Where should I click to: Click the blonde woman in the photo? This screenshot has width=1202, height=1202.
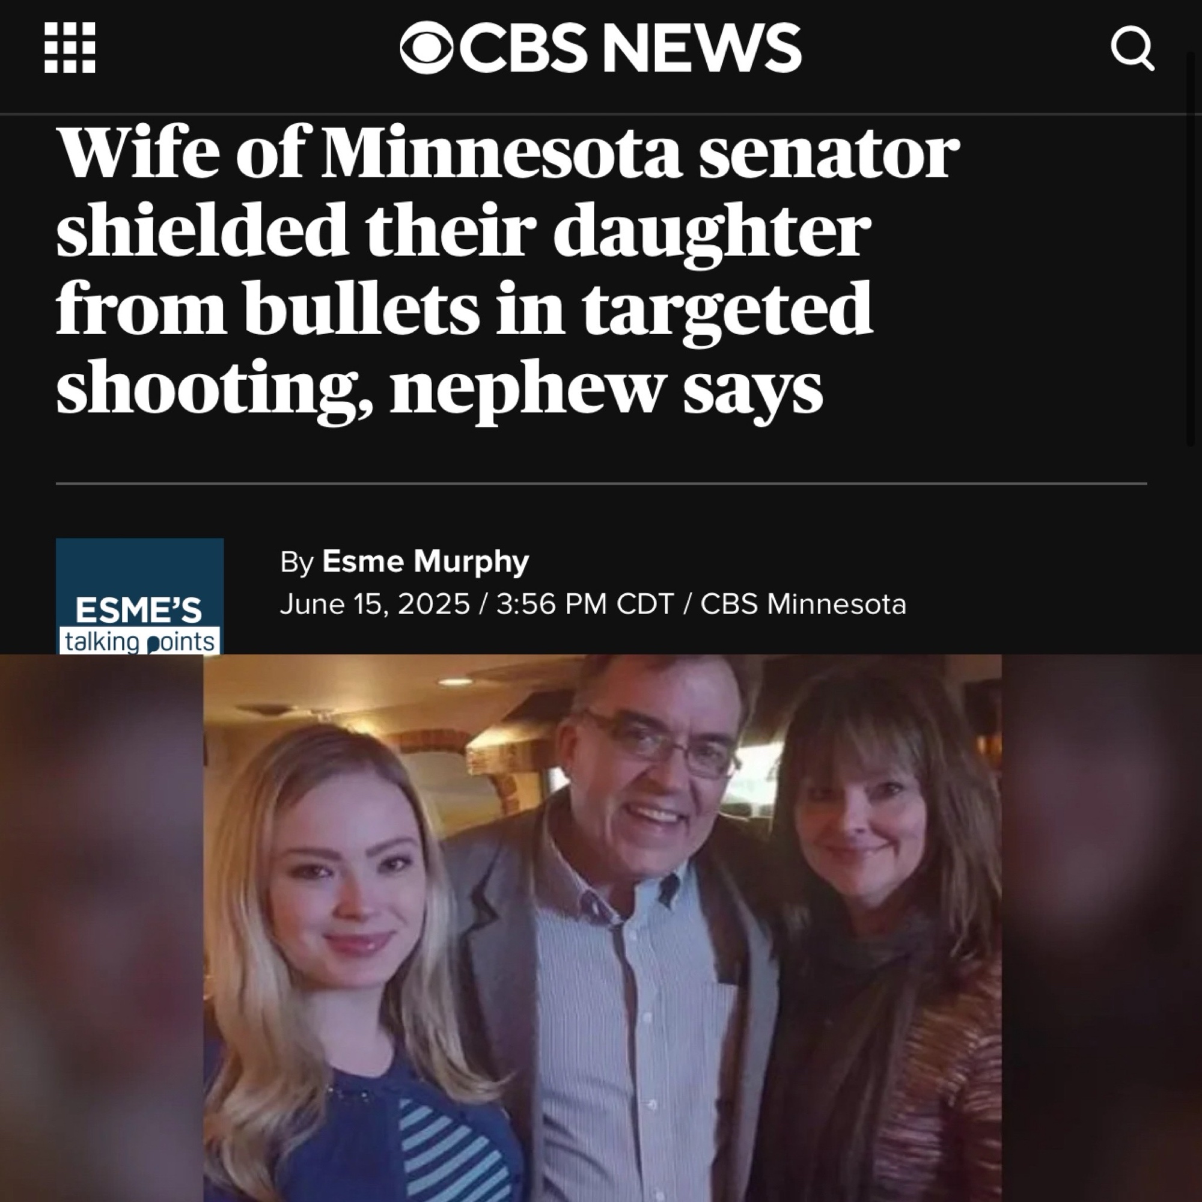pyautogui.click(x=349, y=971)
